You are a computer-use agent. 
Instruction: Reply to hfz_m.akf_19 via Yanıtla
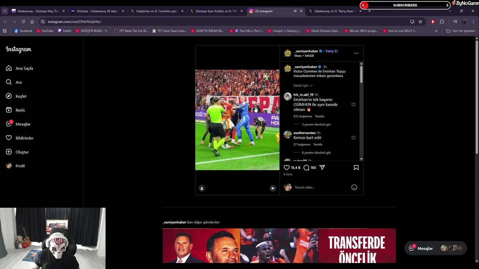(x=320, y=116)
